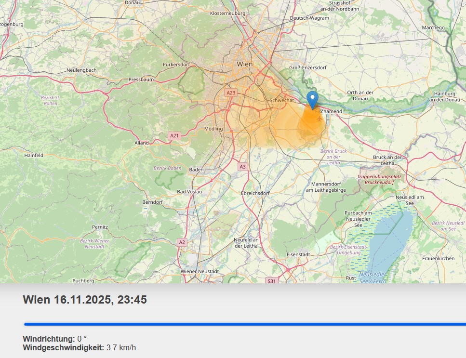Click the orange dispersion plume center
The image size is (466, 358).
(308, 123)
